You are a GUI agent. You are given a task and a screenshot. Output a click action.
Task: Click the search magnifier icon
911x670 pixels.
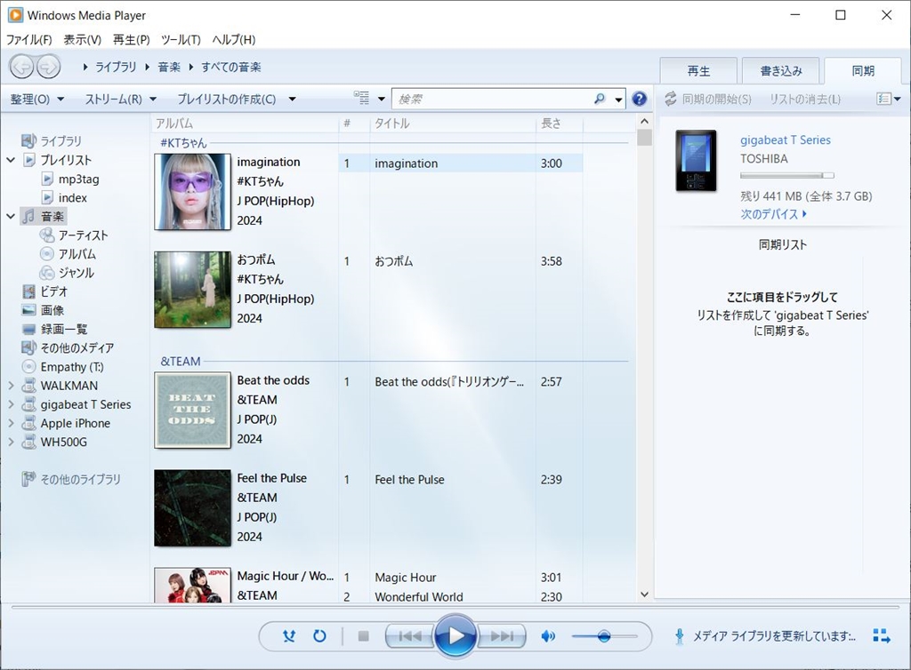[x=600, y=100]
